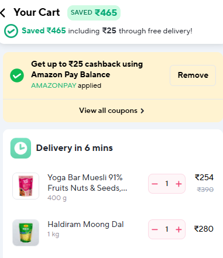The height and width of the screenshot is (258, 223).
Task: Decrease Yoga Bar Muesli quantity with minus
Action: 155,184
